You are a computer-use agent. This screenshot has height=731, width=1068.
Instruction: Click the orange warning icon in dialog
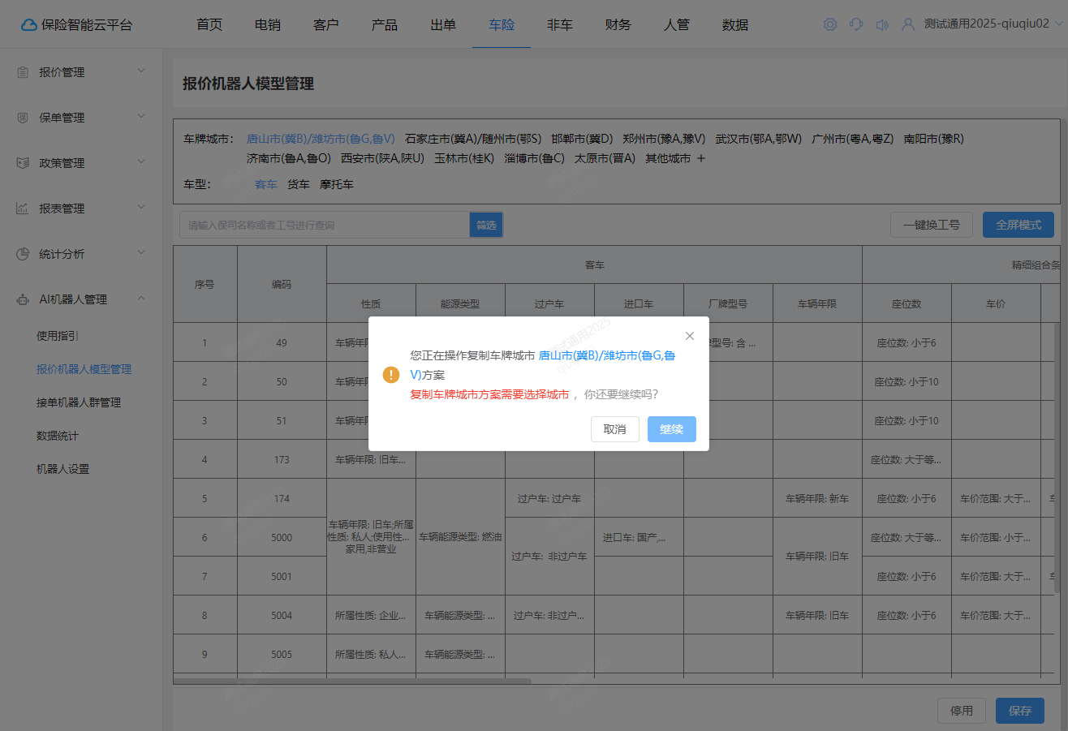tap(391, 374)
